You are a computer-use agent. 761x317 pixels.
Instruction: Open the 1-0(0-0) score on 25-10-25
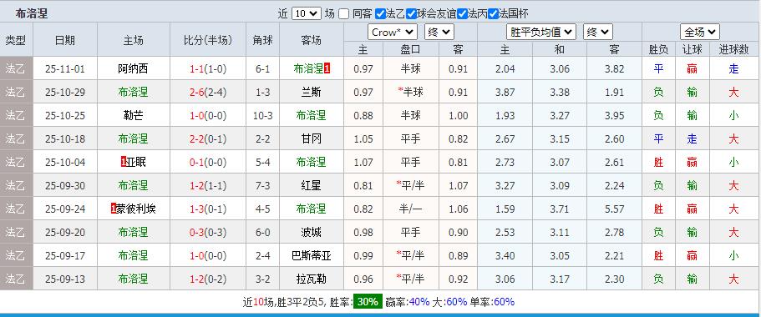208,115
